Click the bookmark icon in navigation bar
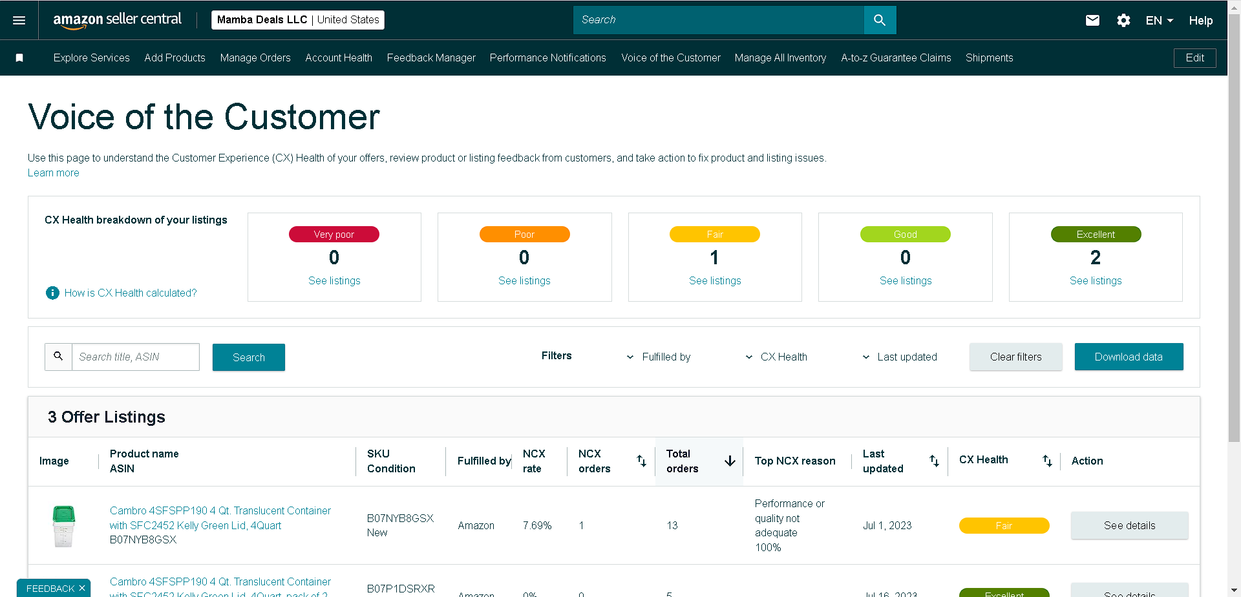 tap(19, 58)
